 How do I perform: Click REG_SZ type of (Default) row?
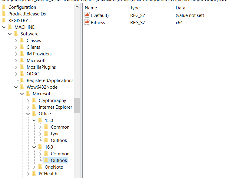point(138,15)
